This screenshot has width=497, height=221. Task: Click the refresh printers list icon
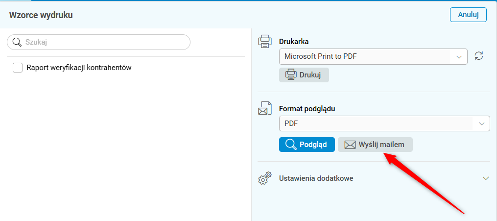click(479, 56)
